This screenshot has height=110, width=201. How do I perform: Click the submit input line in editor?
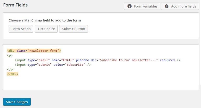(x=53, y=65)
